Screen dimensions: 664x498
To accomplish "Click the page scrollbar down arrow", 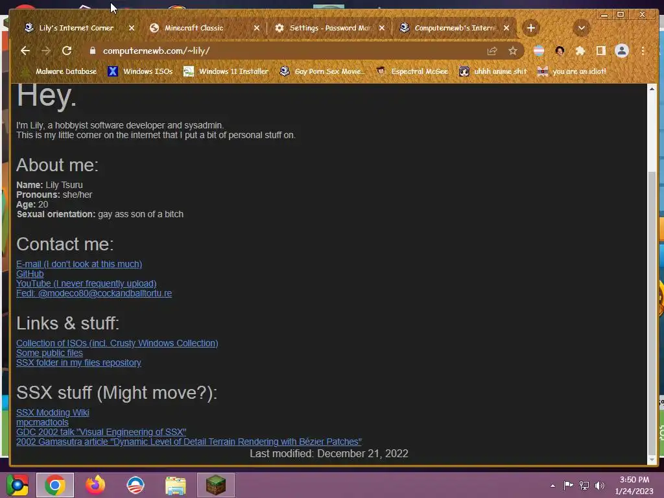I will point(652,460).
